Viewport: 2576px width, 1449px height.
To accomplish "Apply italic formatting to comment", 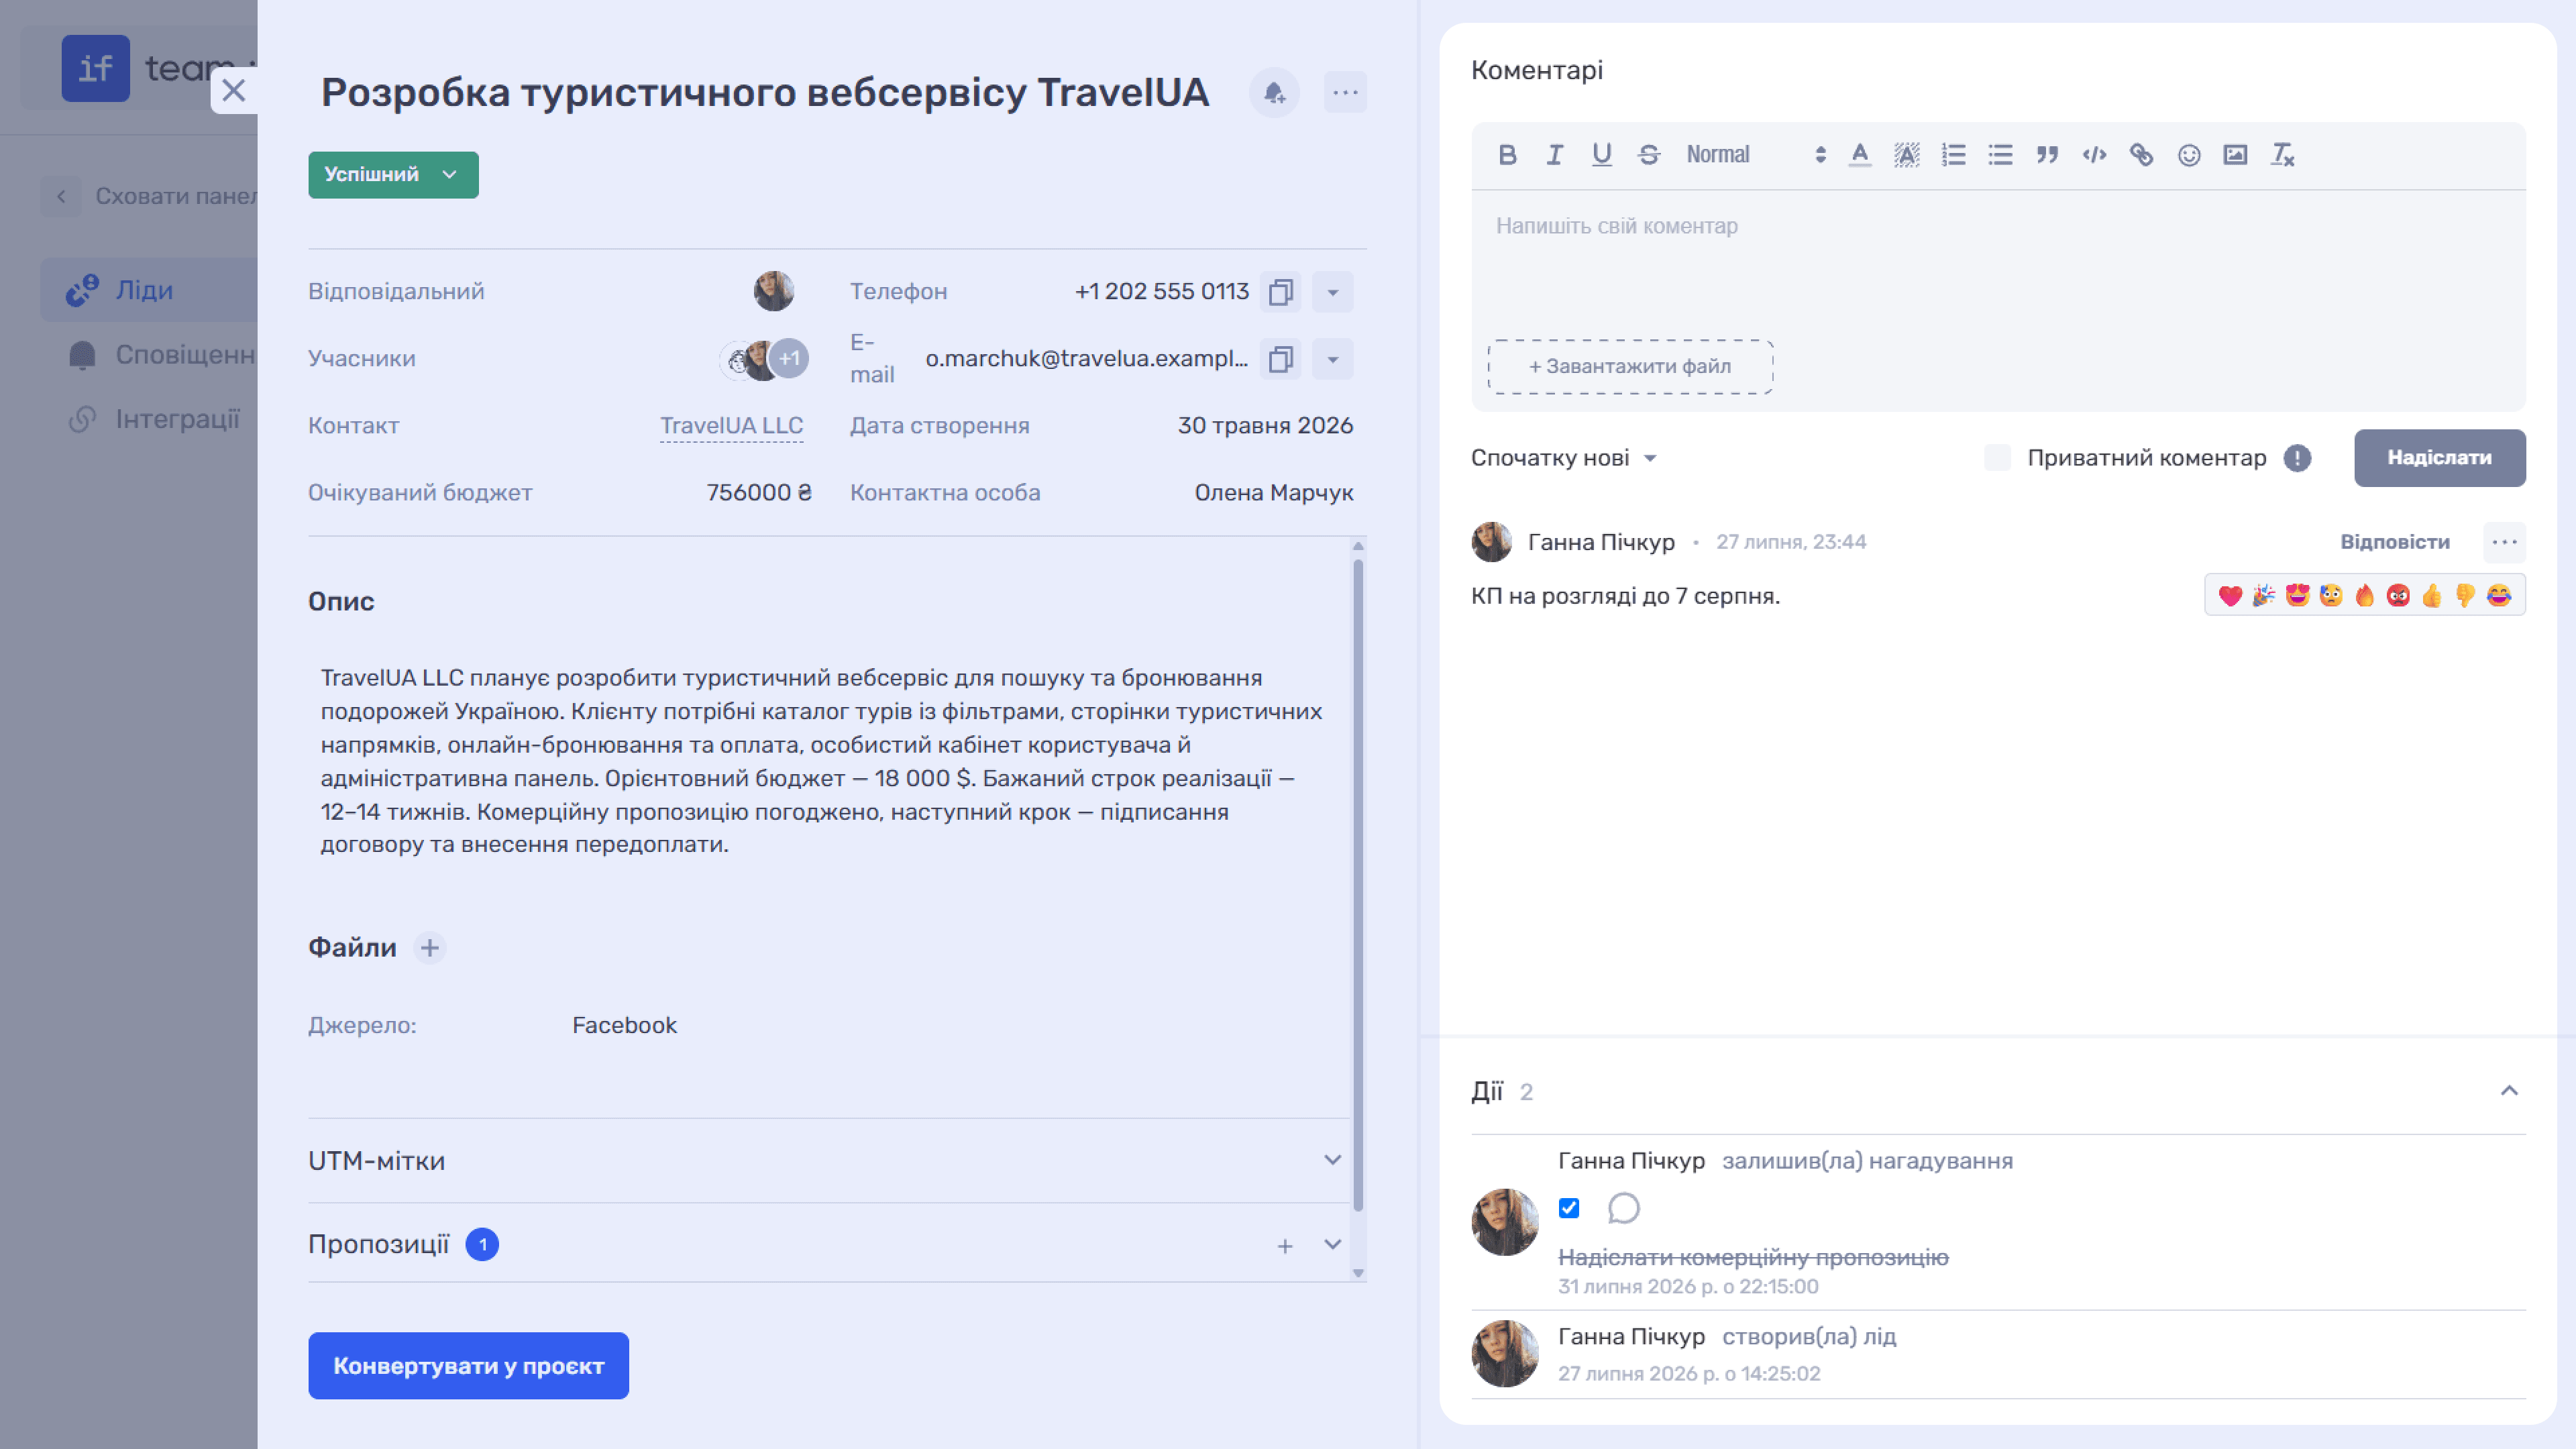I will coord(1554,155).
